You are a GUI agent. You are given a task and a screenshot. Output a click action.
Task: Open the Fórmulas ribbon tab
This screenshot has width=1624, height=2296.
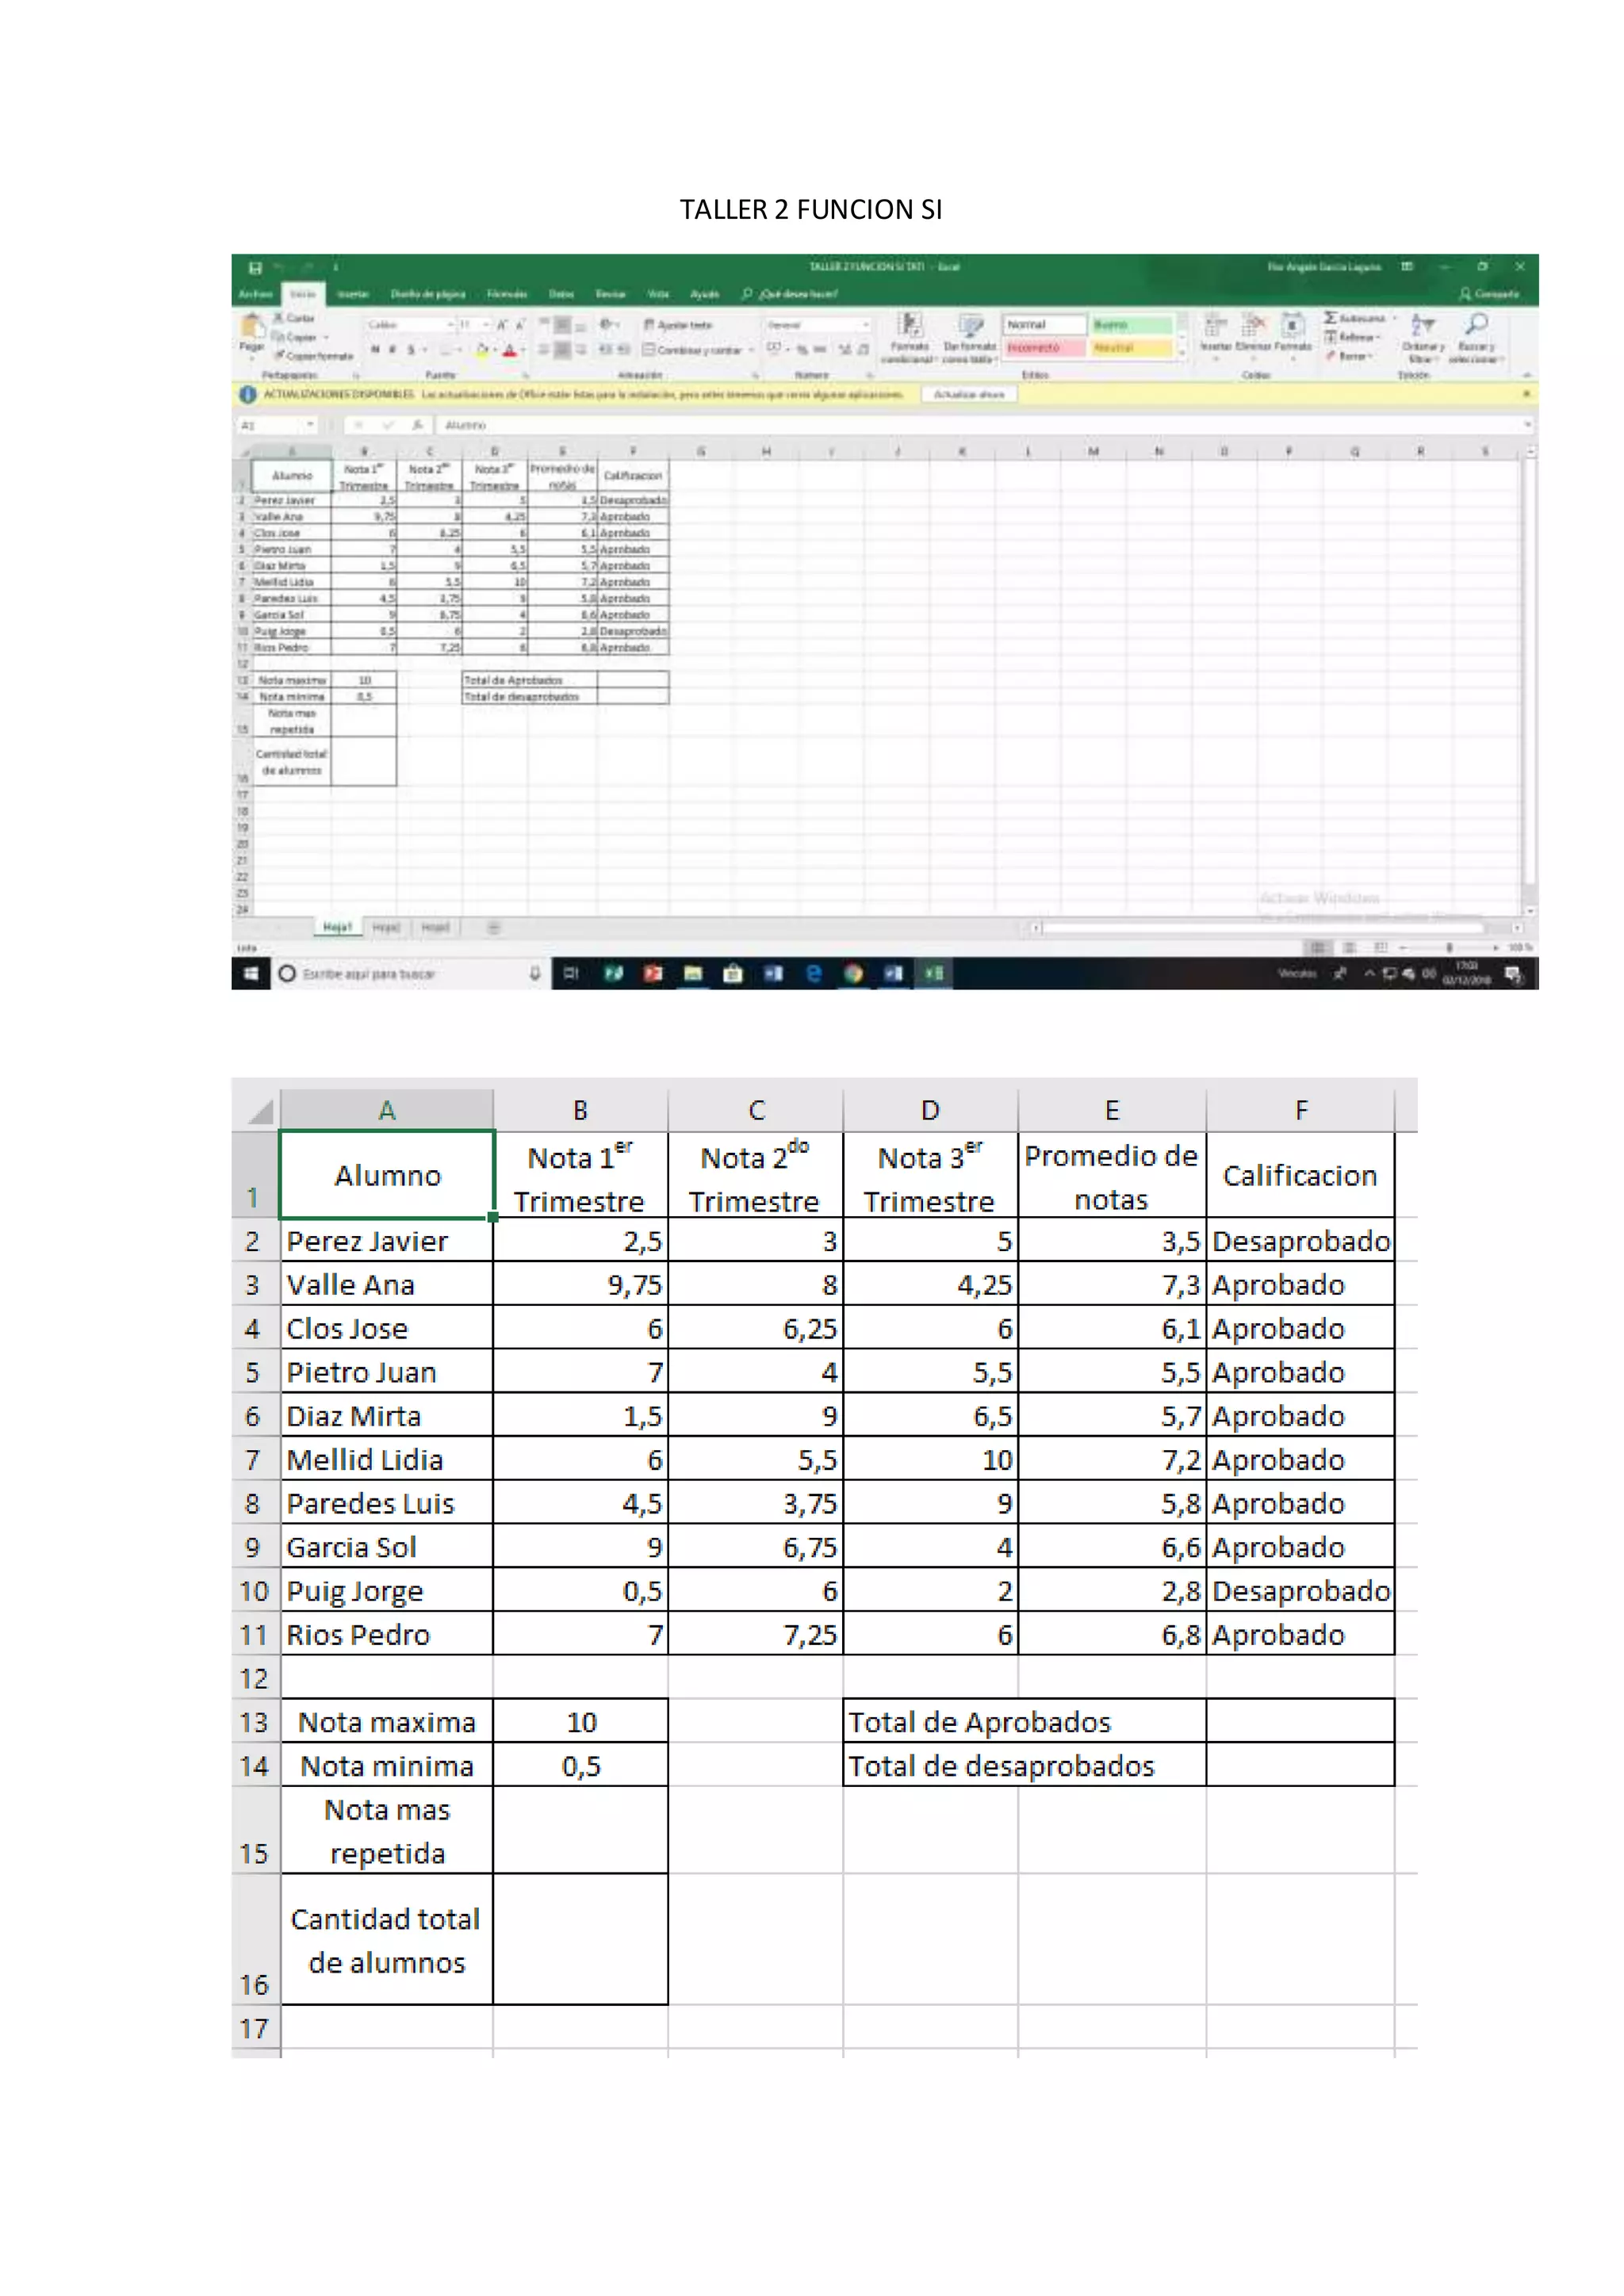pos(506,294)
